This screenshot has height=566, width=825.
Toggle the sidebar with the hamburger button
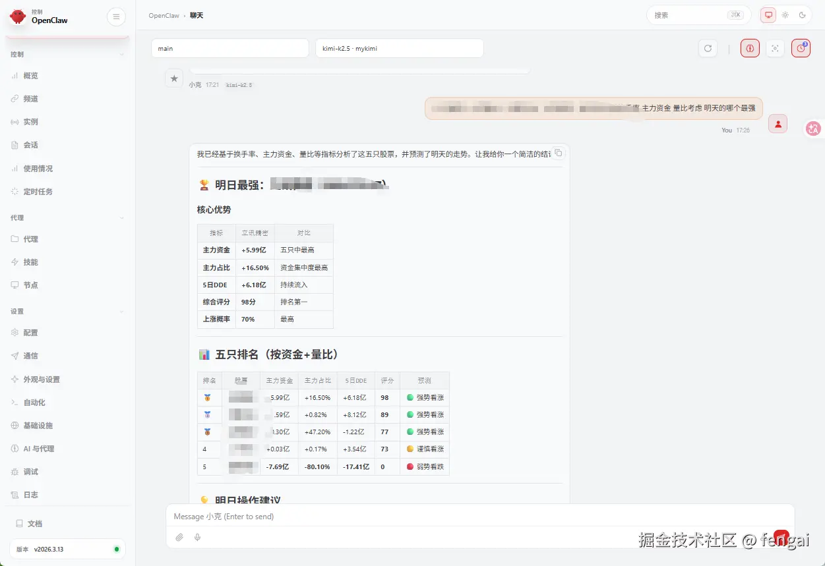click(x=116, y=17)
